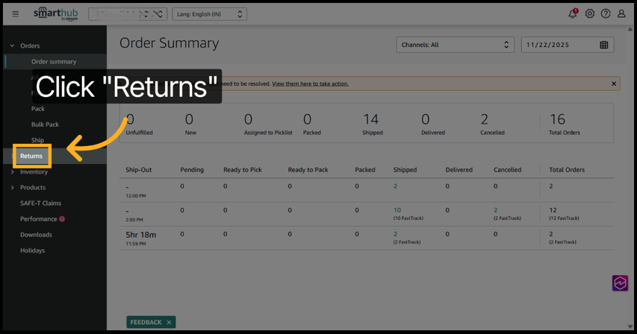Open the notifications bell
Image resolution: width=637 pixels, height=334 pixels.
tap(573, 13)
